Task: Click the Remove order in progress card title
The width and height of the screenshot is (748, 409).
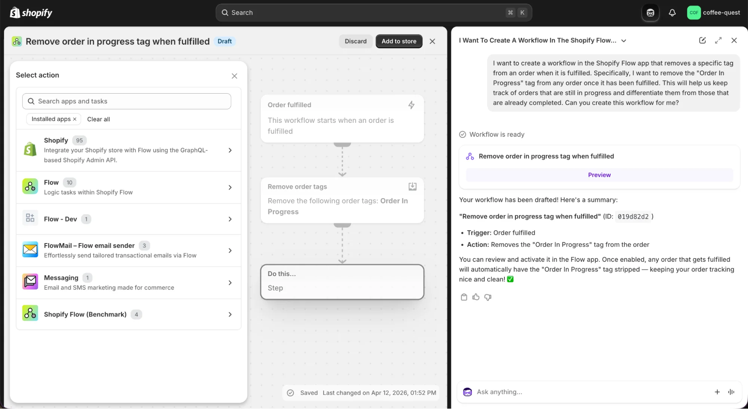Action: [546, 157]
